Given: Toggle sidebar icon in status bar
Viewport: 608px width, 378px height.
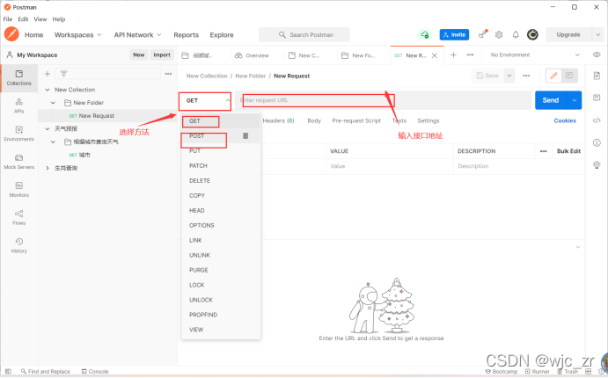Looking at the screenshot, I should (8, 371).
